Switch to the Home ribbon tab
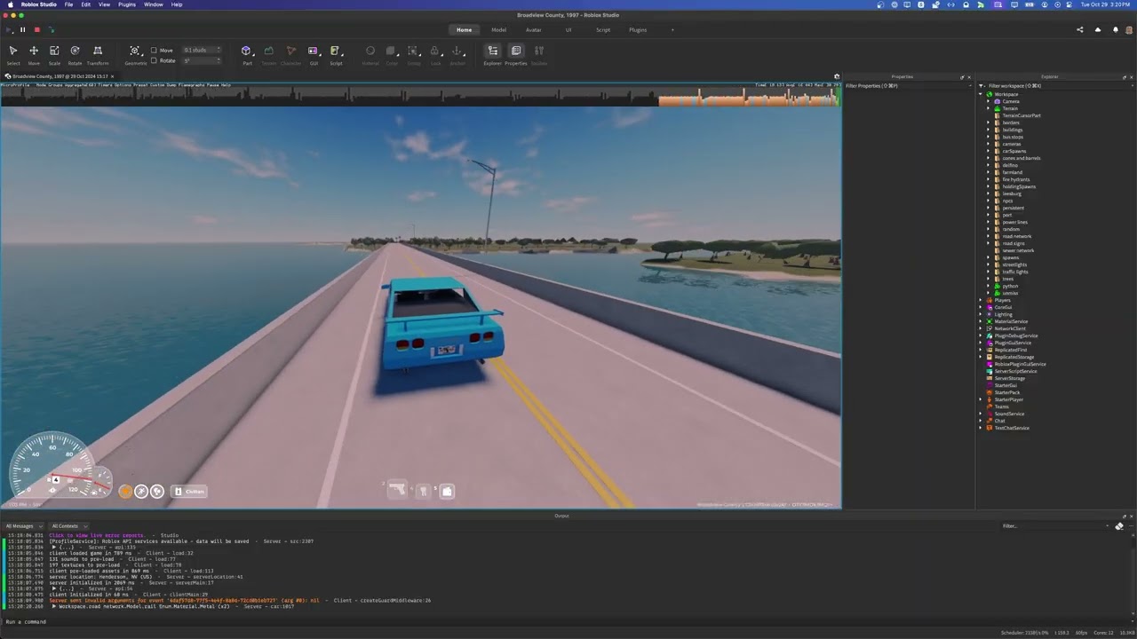Image resolution: width=1137 pixels, height=639 pixels. point(464,29)
